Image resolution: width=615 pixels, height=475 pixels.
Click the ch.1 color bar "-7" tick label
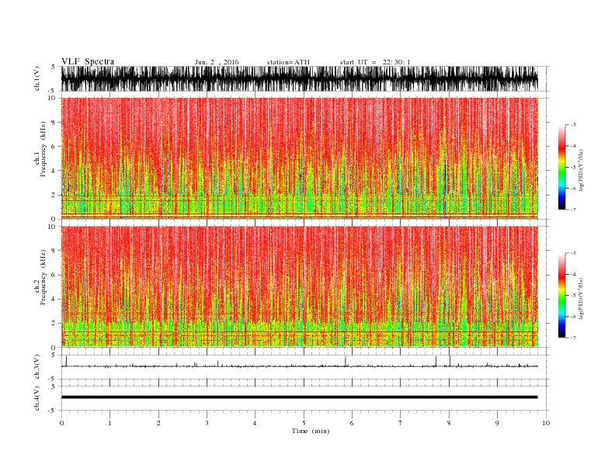(573, 210)
